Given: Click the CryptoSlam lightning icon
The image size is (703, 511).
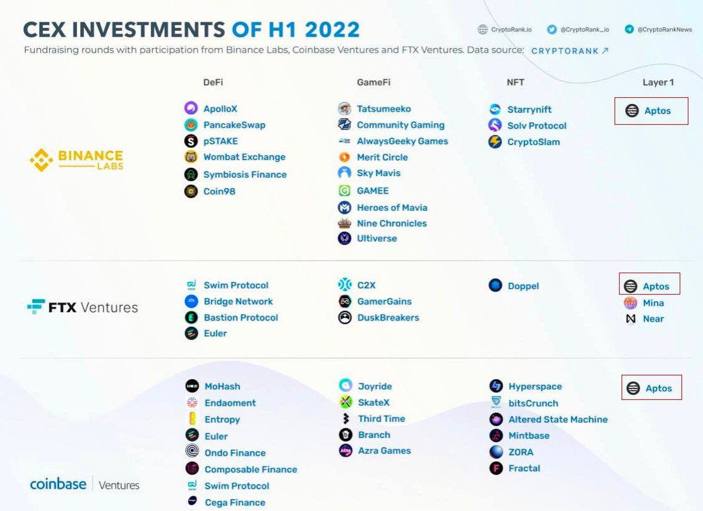Looking at the screenshot, I should [495, 142].
